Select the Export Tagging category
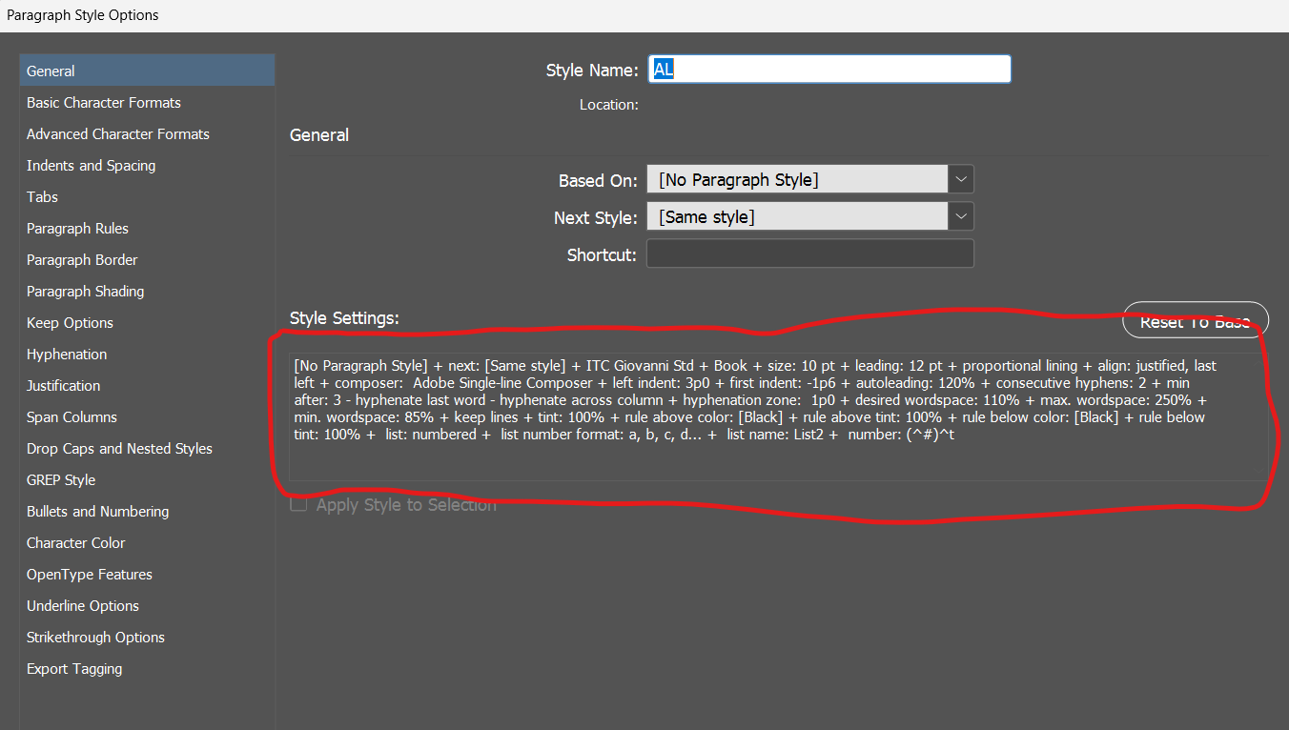The height and width of the screenshot is (730, 1289). [x=74, y=668]
